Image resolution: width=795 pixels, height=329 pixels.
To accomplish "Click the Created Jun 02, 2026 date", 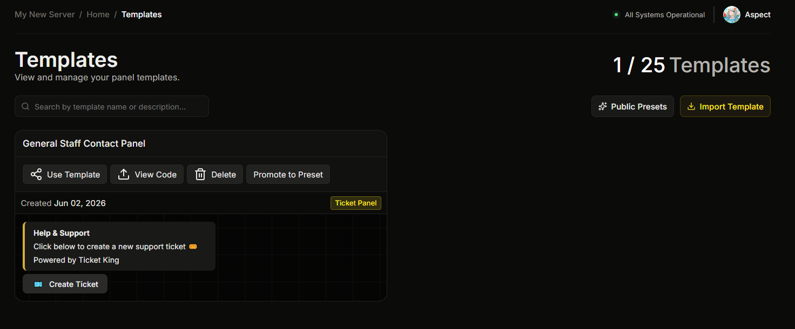I will pos(63,203).
